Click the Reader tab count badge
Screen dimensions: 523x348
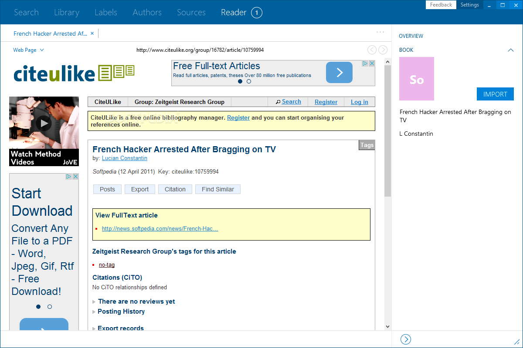click(x=257, y=13)
